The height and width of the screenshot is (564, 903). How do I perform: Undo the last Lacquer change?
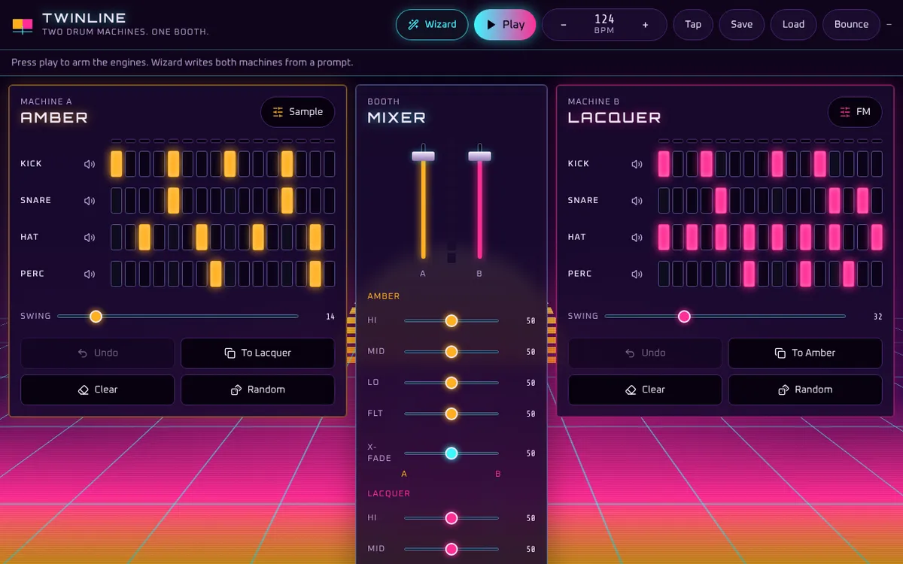click(x=645, y=353)
